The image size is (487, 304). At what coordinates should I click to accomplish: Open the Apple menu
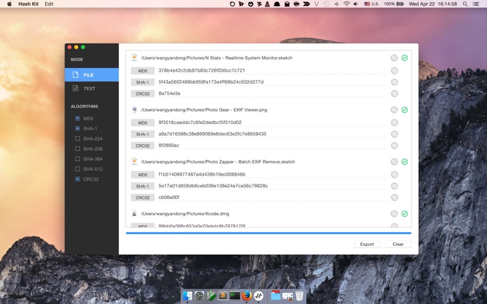[9, 4]
